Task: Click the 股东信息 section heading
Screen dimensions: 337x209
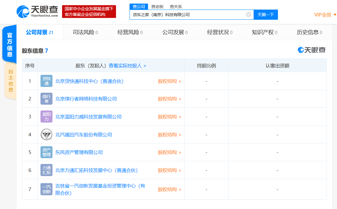Action: point(35,51)
